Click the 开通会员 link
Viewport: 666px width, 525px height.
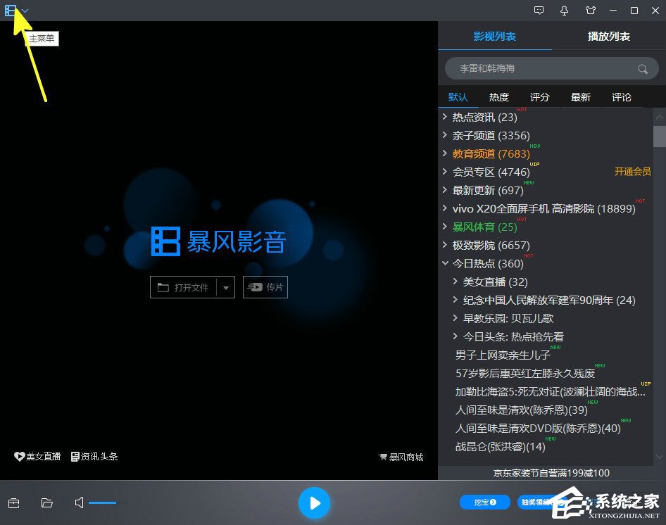point(632,172)
